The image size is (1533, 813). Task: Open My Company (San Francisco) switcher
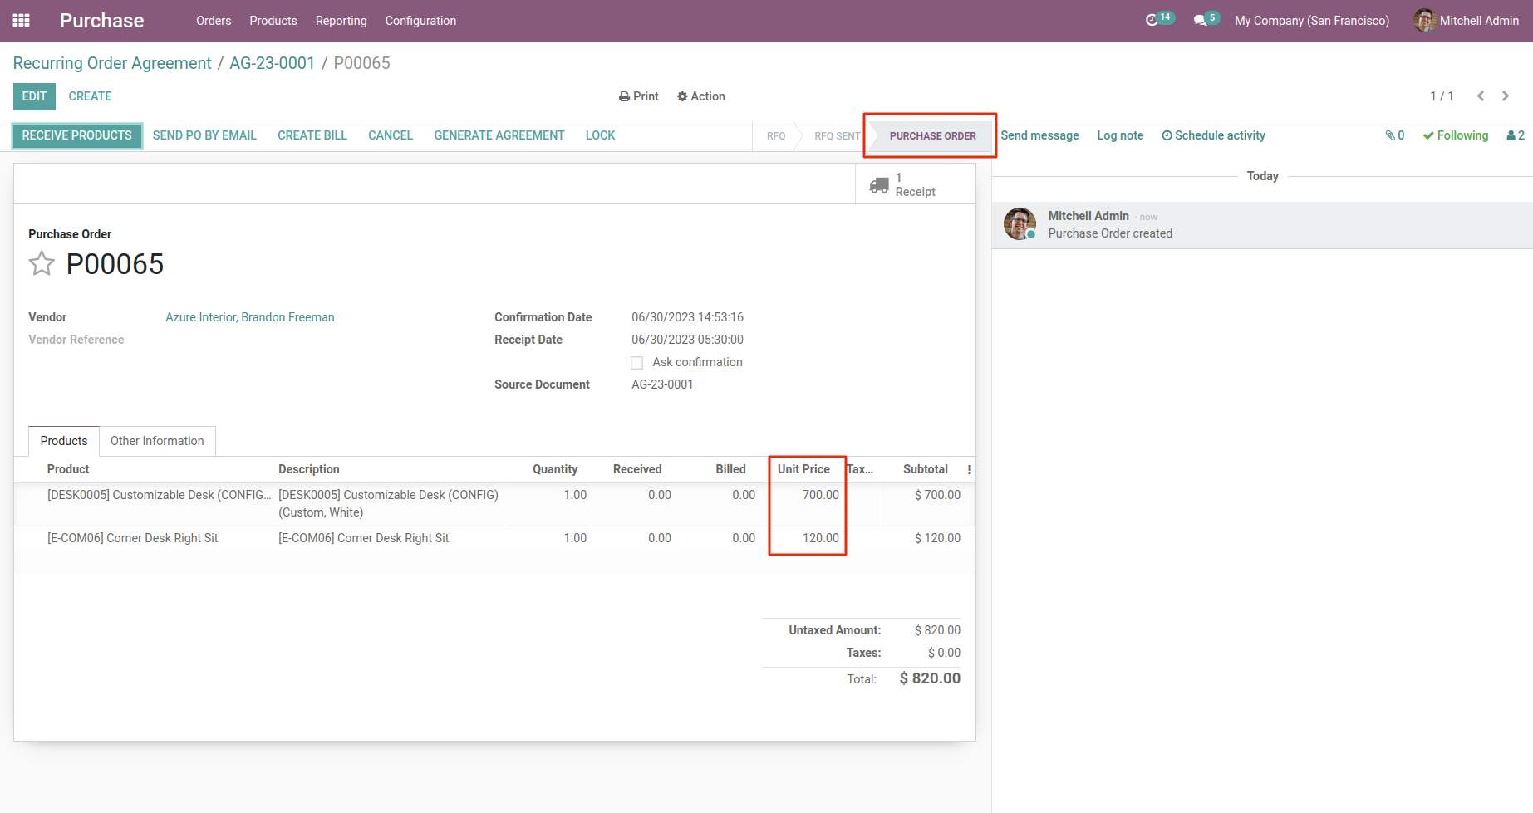[x=1312, y=21]
